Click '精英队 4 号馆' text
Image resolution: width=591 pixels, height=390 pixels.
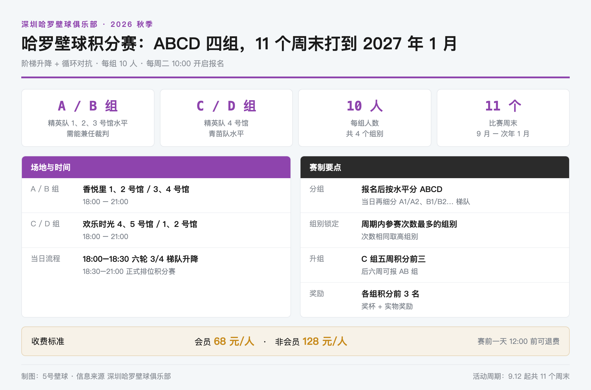click(x=226, y=123)
